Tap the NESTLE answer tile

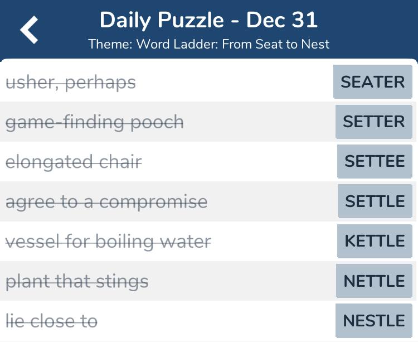[x=373, y=321]
